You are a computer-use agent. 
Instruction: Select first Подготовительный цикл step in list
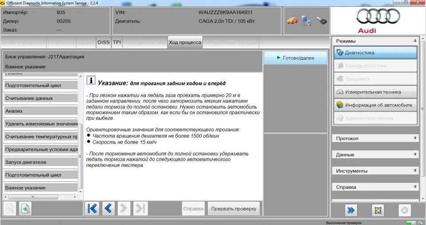pyautogui.click(x=41, y=85)
